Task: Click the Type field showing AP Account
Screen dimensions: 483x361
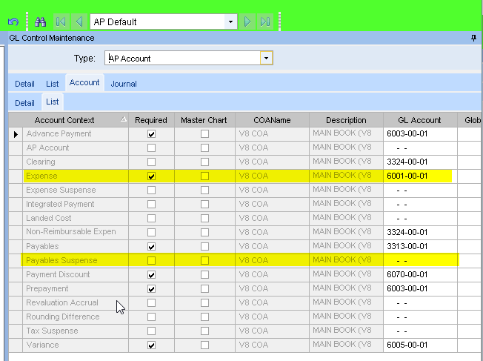Action: (x=188, y=58)
